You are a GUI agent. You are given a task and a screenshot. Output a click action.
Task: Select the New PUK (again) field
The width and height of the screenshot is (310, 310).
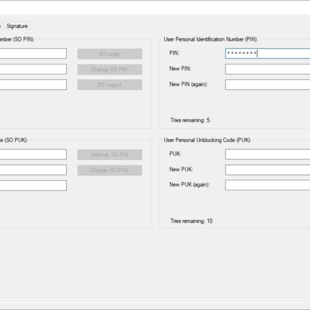(268, 185)
